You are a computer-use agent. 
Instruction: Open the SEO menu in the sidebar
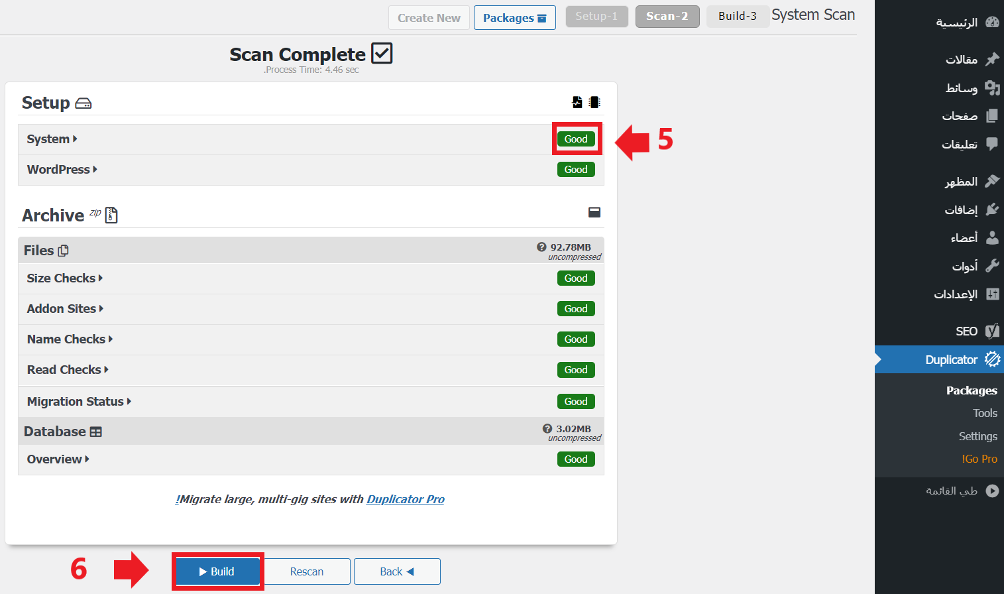966,331
